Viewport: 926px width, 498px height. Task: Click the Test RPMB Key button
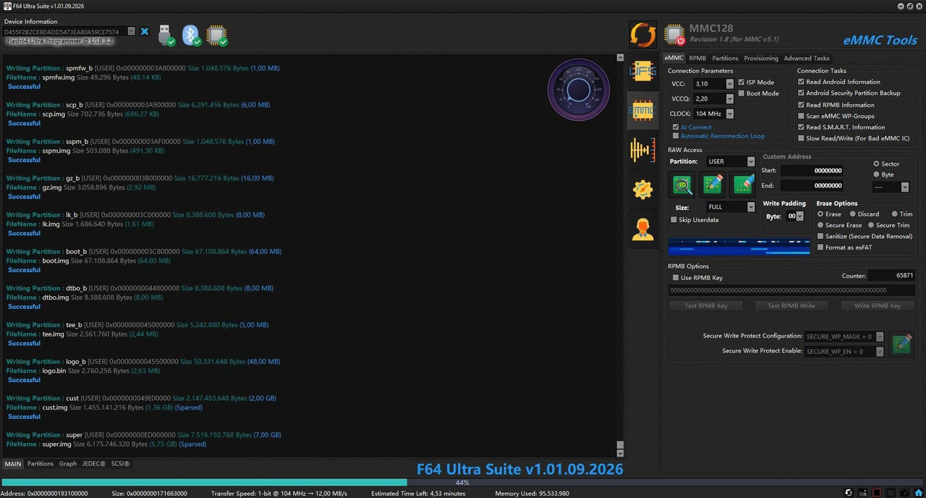(x=706, y=305)
